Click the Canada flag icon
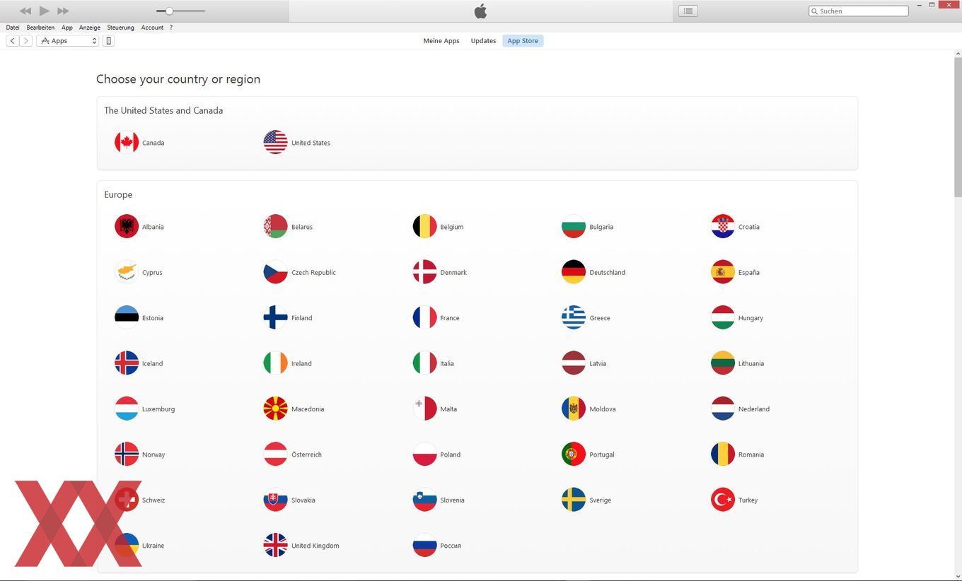962x581 pixels. coord(127,142)
